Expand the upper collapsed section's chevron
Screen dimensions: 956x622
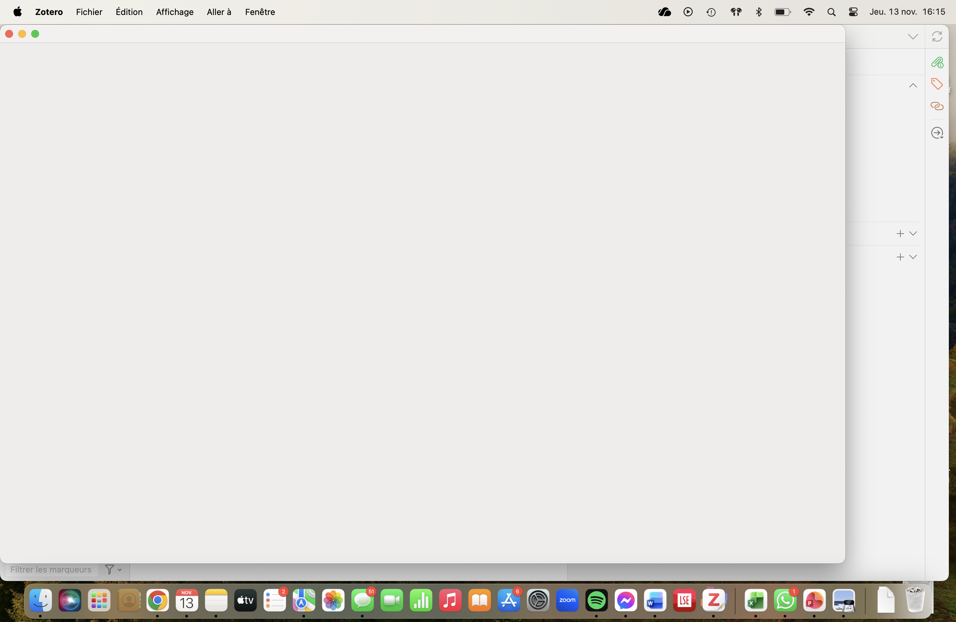[x=913, y=234]
